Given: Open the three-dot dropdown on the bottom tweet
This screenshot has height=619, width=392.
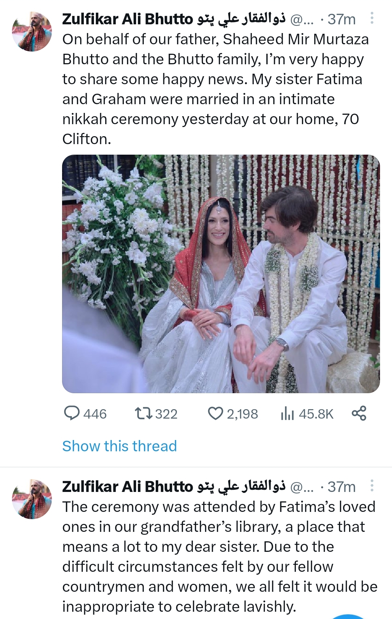Looking at the screenshot, I should point(371,485).
